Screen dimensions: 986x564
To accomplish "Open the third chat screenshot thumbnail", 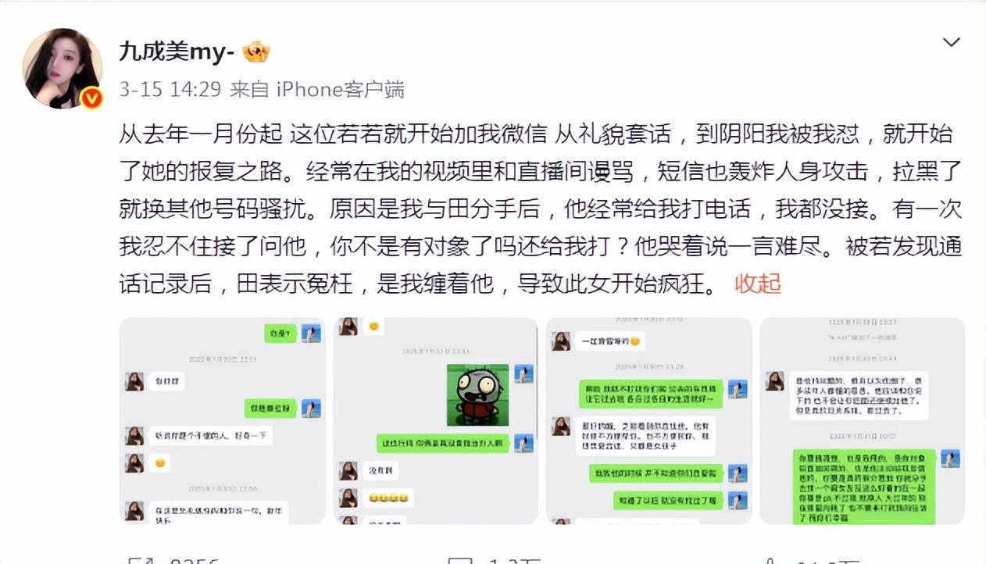I will (649, 421).
